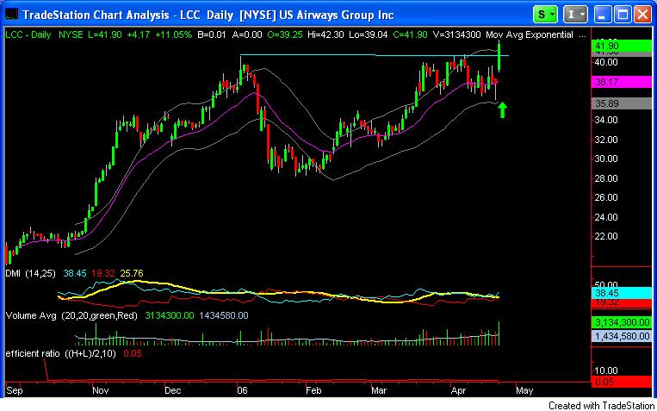This screenshot has height=411, width=657.
Task: Click the 'Hi=42.30' high value
Action: coord(326,34)
